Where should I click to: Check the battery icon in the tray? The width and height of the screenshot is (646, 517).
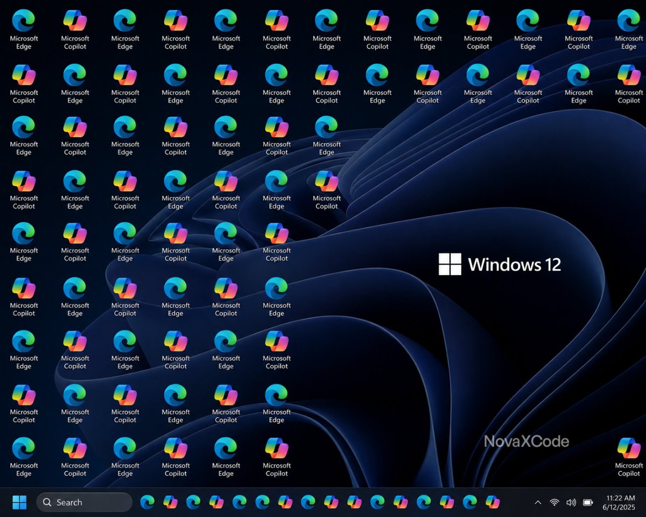[x=588, y=502]
